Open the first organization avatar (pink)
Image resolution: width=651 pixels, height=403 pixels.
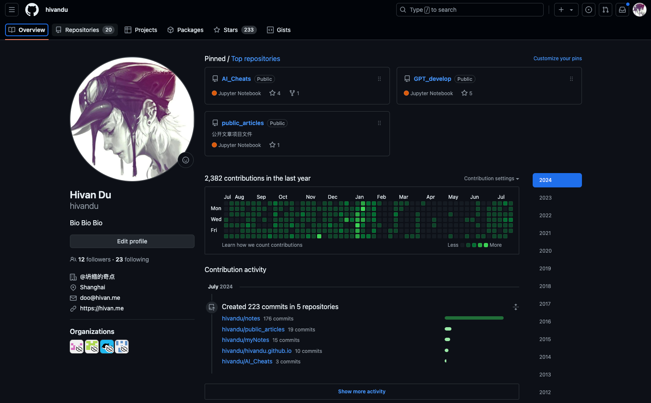(x=77, y=347)
